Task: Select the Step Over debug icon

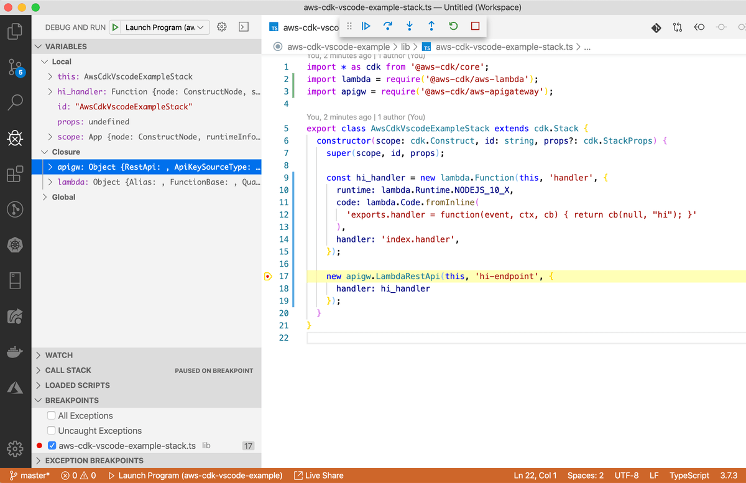Action: (x=387, y=26)
